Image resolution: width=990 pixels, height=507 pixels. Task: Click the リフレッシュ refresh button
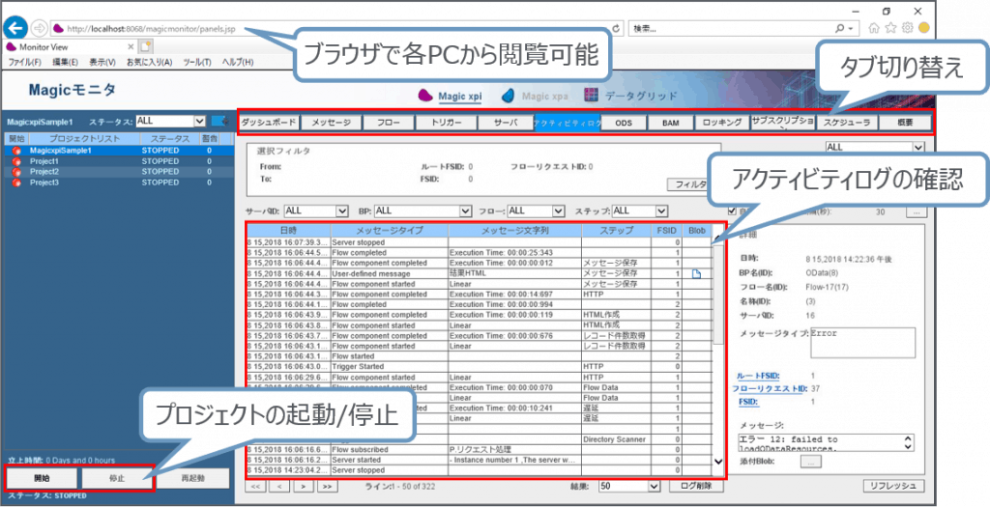click(892, 486)
